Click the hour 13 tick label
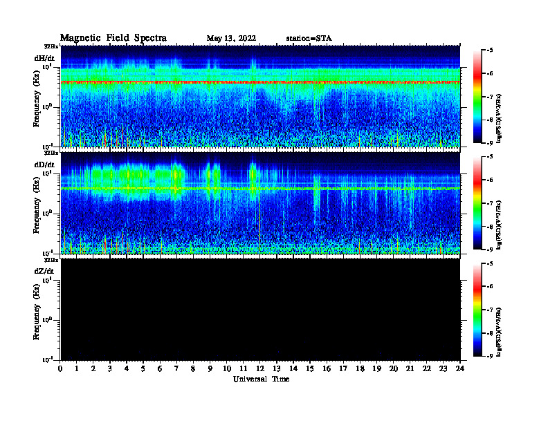Image resolution: width=548 pixels, height=423 pixels. coord(277,369)
